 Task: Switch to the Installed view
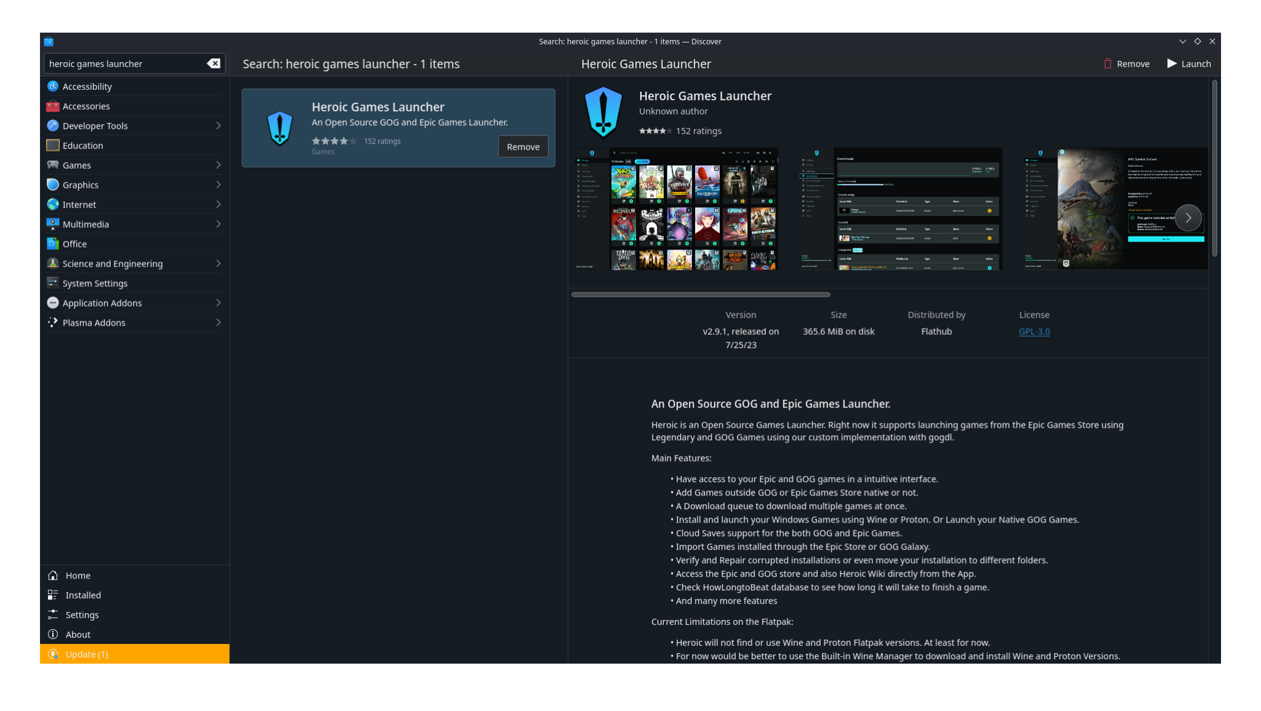tap(82, 595)
